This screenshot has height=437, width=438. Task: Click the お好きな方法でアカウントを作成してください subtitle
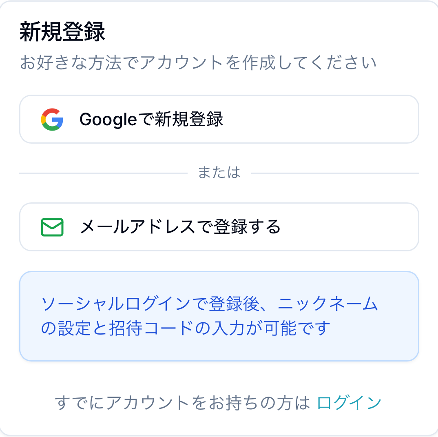click(198, 63)
